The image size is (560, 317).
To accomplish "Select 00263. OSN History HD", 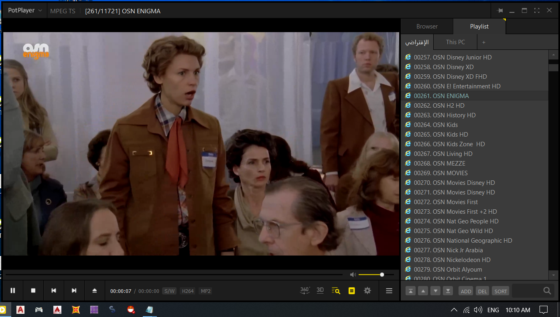I will tap(475, 115).
